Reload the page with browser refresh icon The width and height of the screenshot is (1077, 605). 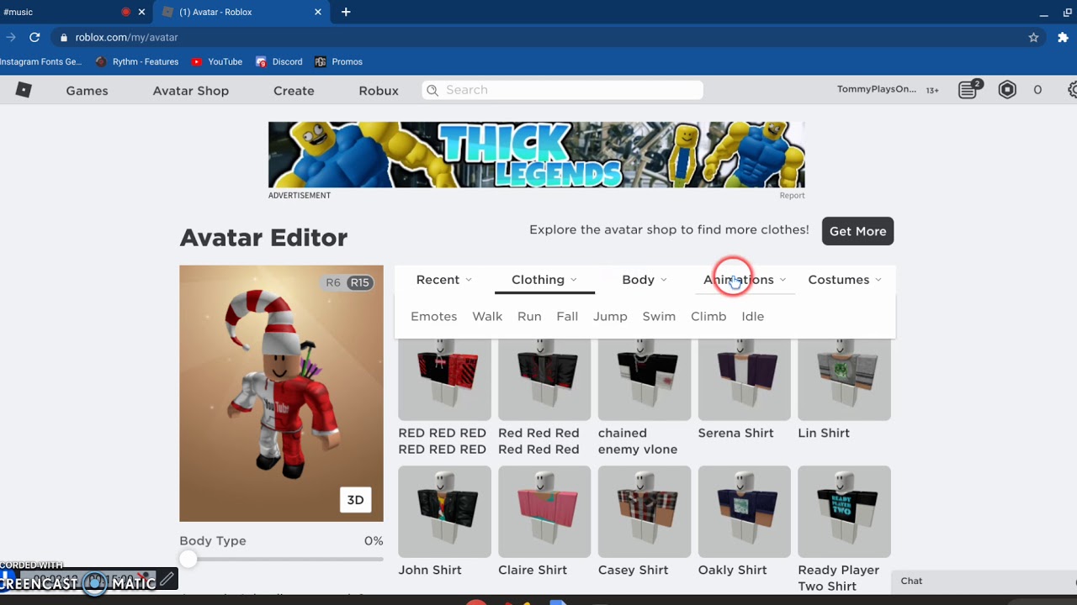click(x=34, y=37)
